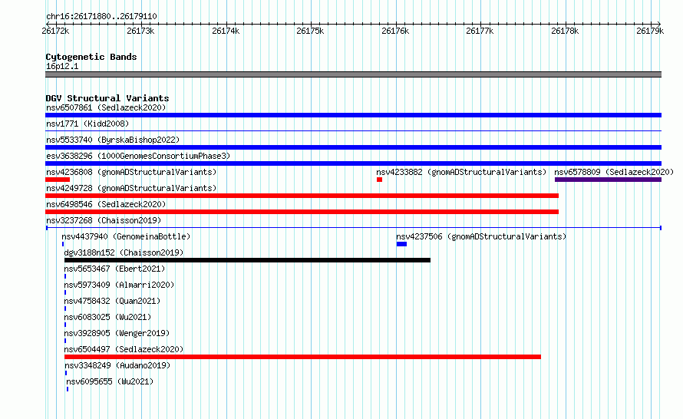Select the small red nsv4233882 marker
This screenshot has width=683, height=419.
(x=379, y=180)
